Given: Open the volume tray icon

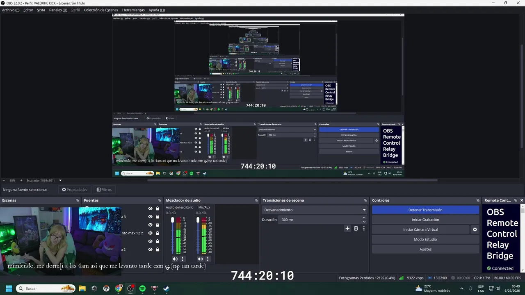Looking at the screenshot, I should point(498,288).
